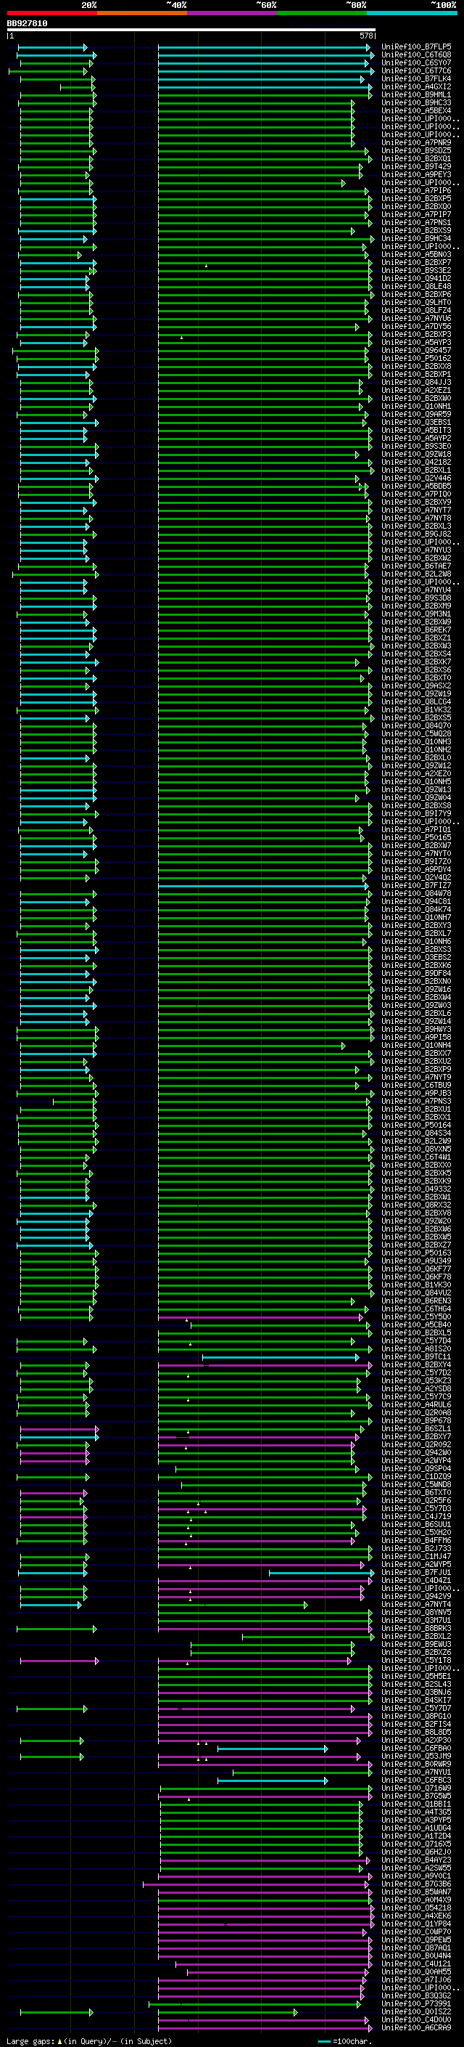Select hit label UniRef100_A9PEY3
Viewport: 464px width, 2047px height.
416,175
